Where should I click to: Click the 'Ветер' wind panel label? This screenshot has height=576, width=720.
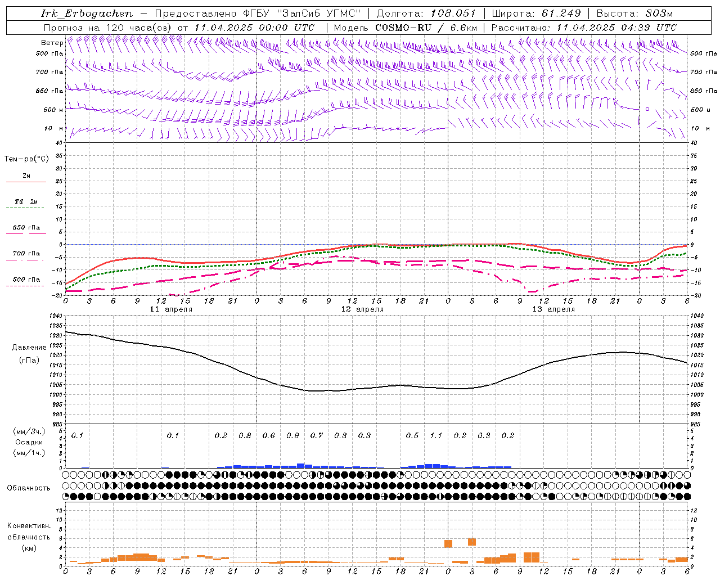52,43
